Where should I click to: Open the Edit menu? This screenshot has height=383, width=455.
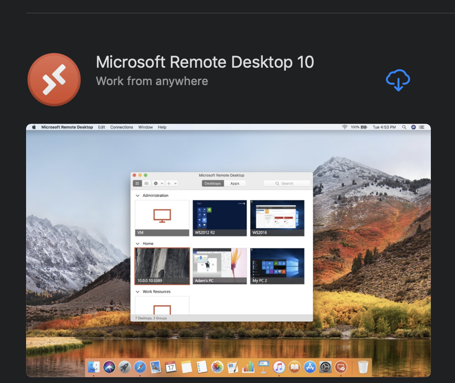pyautogui.click(x=101, y=127)
